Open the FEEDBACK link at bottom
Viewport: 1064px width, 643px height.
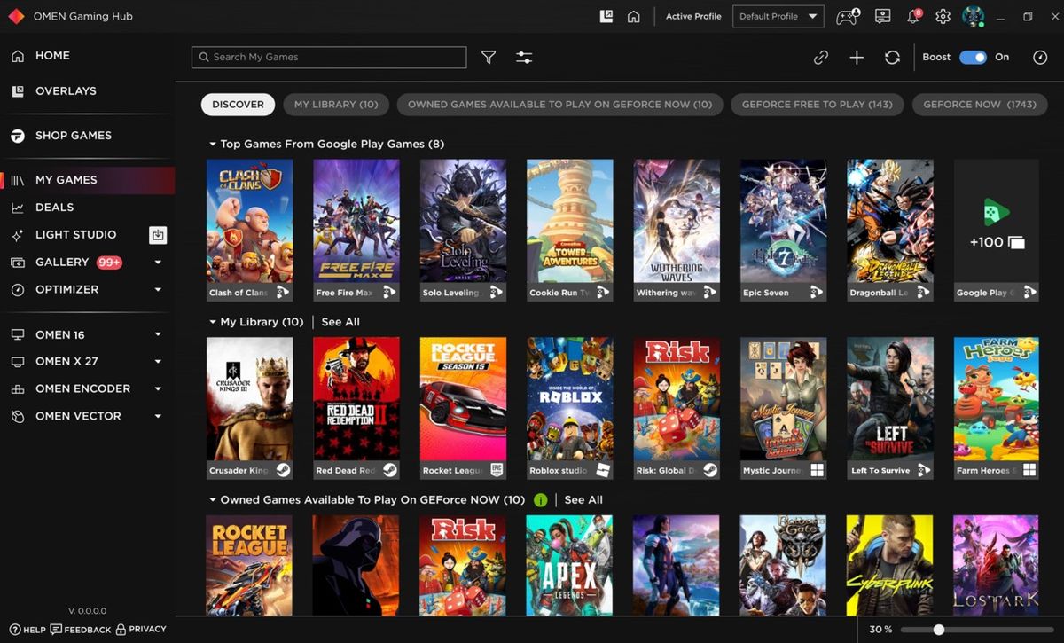click(81, 630)
